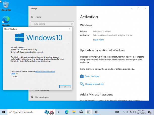Image resolution: width=154 pixels, height=115 pixels.
Task: Close the About Windows dialog
Action: tap(69, 29)
